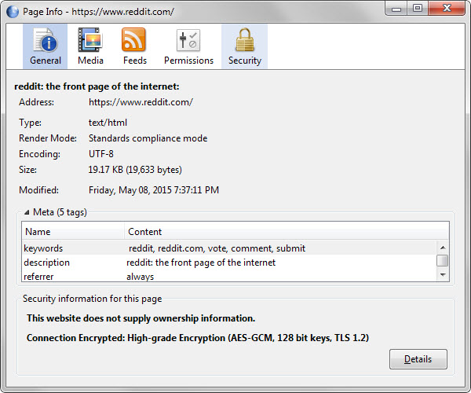This screenshot has width=471, height=393.
Task: Open the Security tab with padlock icon
Action: (x=244, y=46)
